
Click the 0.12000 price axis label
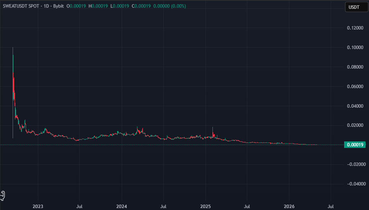click(x=355, y=28)
